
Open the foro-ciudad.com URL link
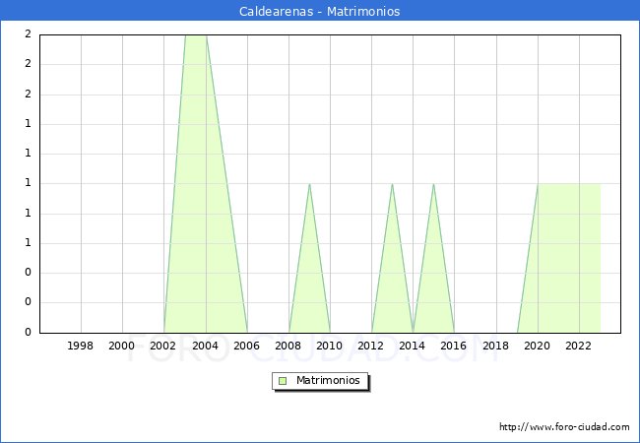tap(564, 427)
